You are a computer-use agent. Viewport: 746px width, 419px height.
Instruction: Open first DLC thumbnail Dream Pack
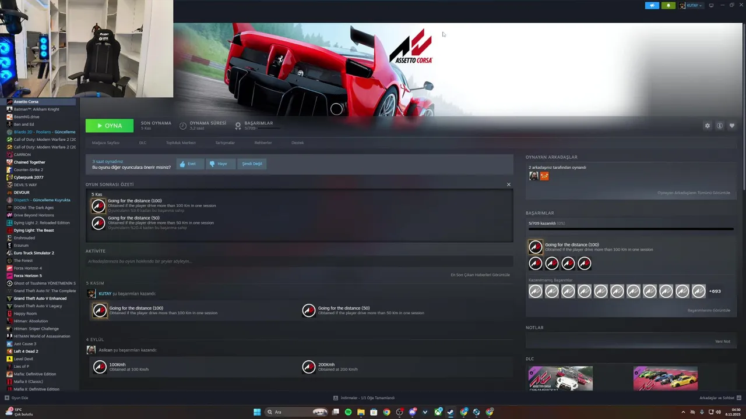561,378
